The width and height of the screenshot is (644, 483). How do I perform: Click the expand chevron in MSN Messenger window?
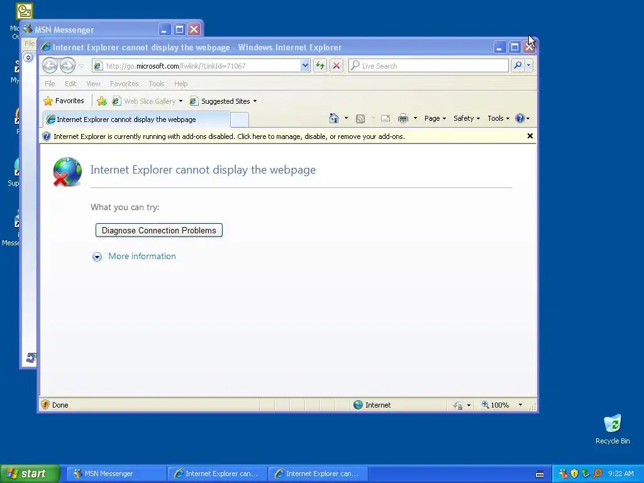click(28, 57)
